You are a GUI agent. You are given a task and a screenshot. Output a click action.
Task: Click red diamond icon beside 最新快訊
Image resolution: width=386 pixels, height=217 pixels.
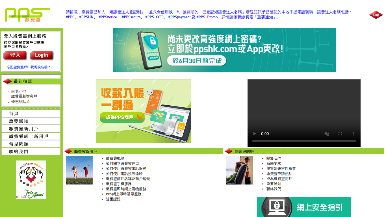pyautogui.click(x=7, y=81)
